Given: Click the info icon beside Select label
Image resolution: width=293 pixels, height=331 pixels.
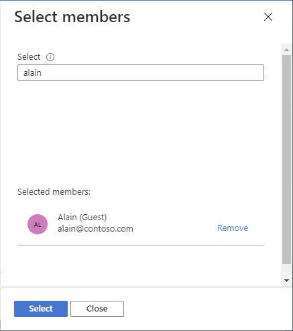Looking at the screenshot, I should click(50, 57).
